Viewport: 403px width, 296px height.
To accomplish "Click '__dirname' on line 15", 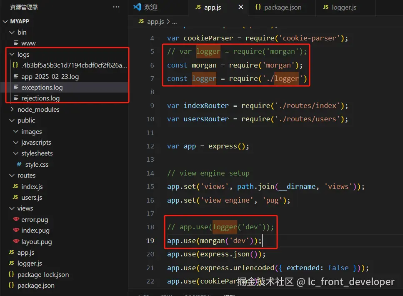I will tap(297, 187).
